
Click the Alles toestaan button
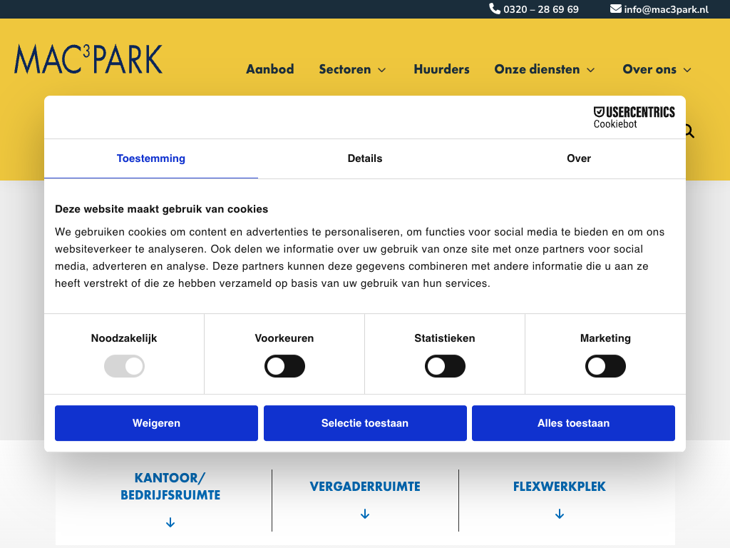coord(573,423)
